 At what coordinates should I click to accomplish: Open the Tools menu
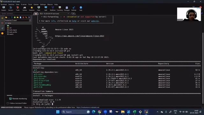click(x=30, y=4)
